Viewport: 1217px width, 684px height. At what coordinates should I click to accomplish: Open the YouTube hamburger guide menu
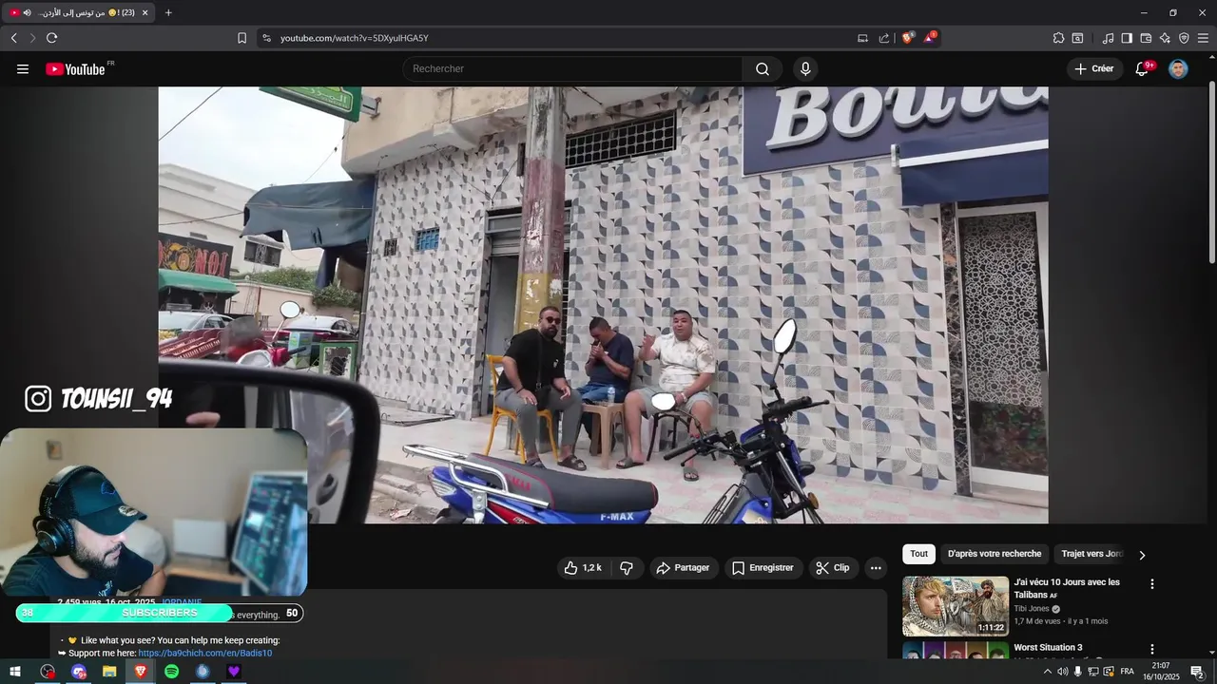click(23, 69)
